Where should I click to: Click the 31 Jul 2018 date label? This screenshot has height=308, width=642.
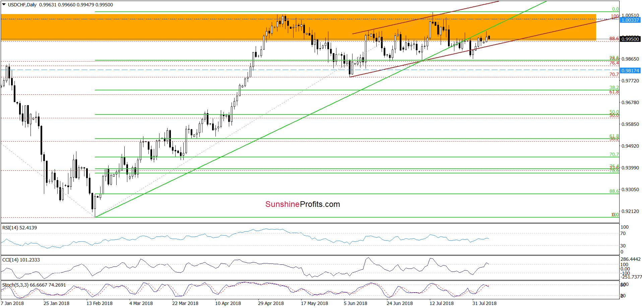coord(485,303)
